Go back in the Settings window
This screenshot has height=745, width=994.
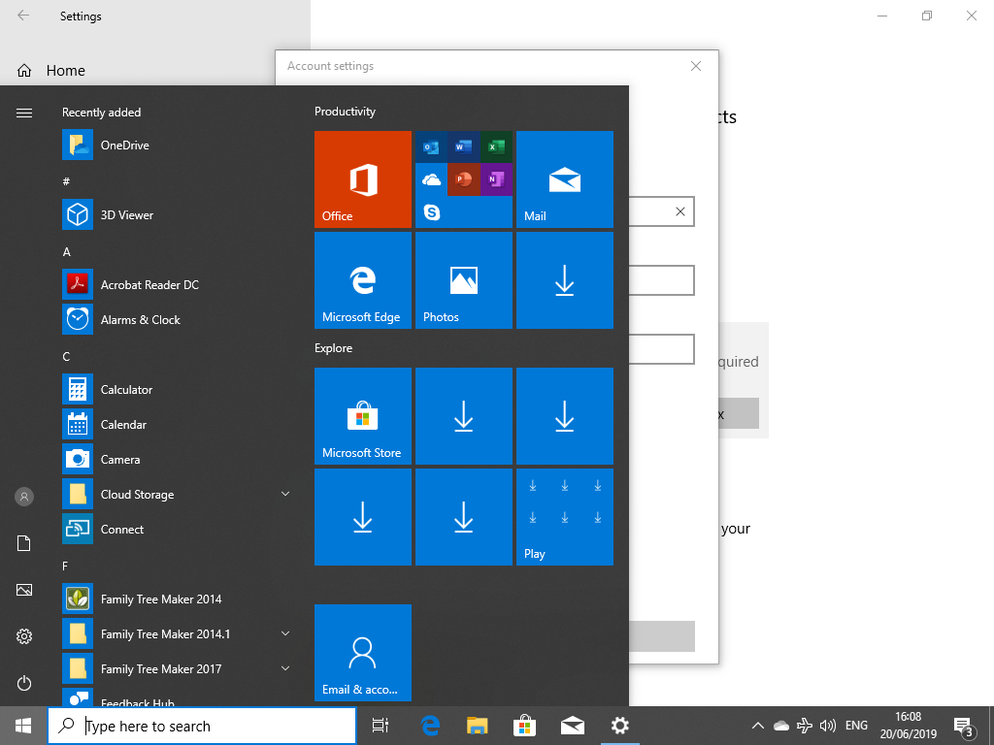tap(23, 16)
